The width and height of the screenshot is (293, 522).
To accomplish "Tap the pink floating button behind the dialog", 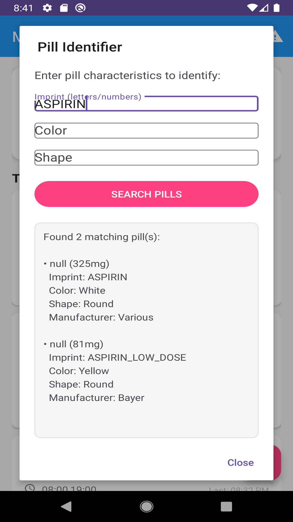I will tap(277, 462).
